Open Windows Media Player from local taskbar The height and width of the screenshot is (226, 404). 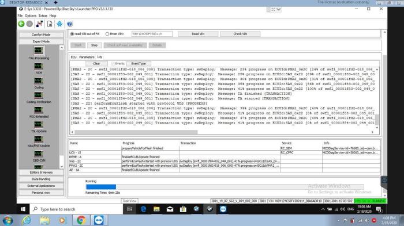[62, 220]
